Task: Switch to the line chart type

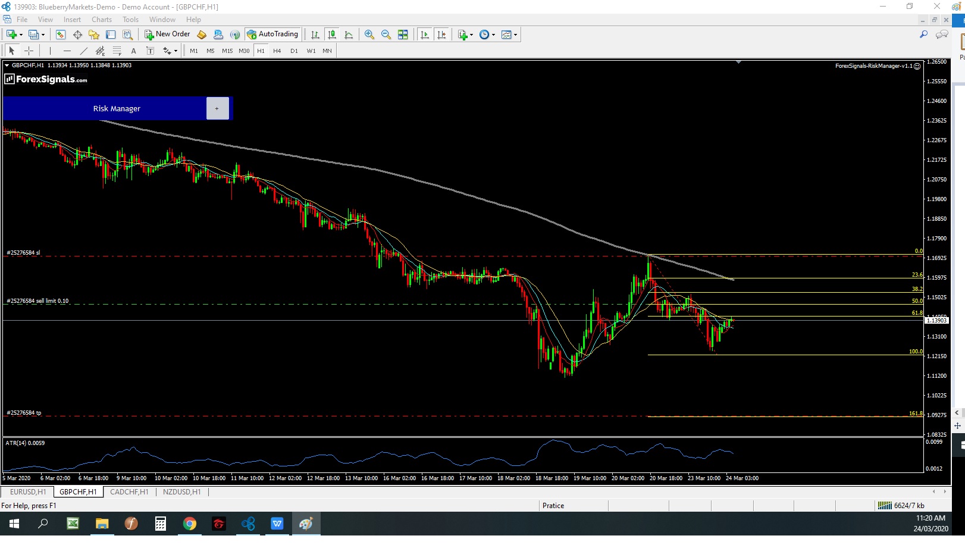Action: pos(349,35)
